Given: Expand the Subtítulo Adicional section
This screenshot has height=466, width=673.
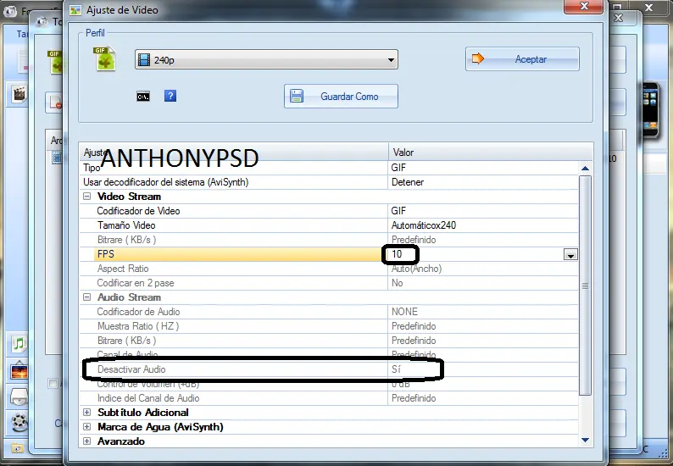Looking at the screenshot, I should tap(87, 413).
